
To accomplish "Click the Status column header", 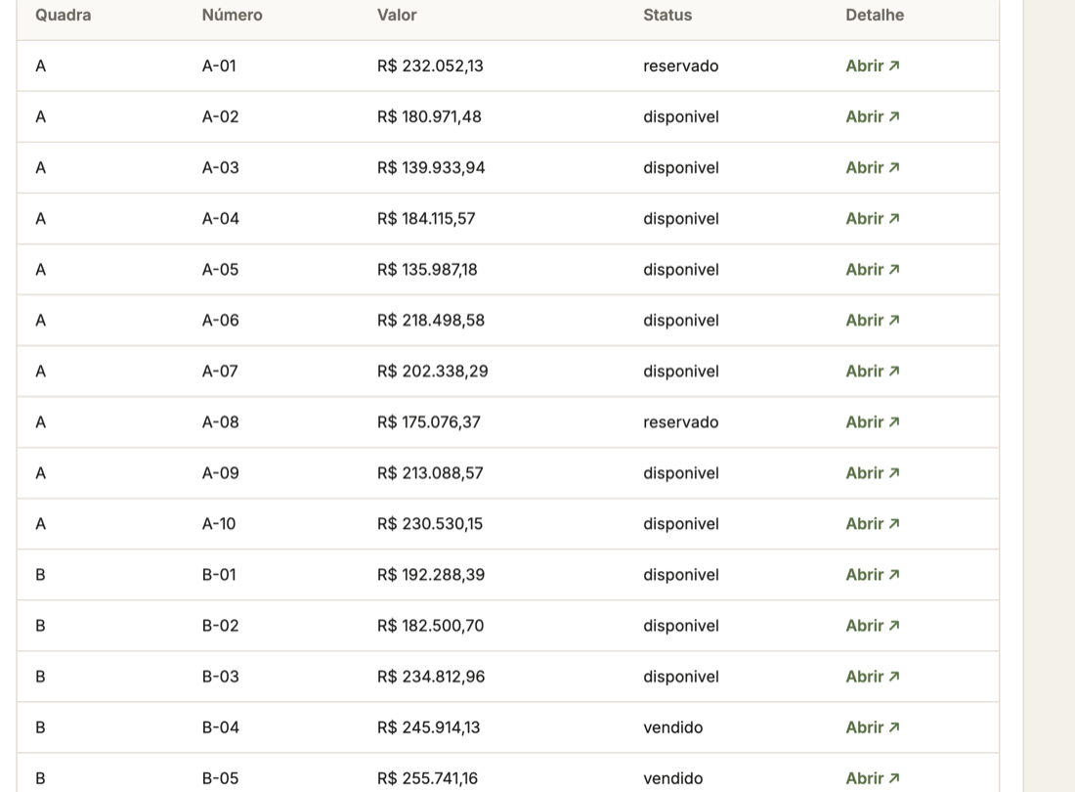I will 667,15.
